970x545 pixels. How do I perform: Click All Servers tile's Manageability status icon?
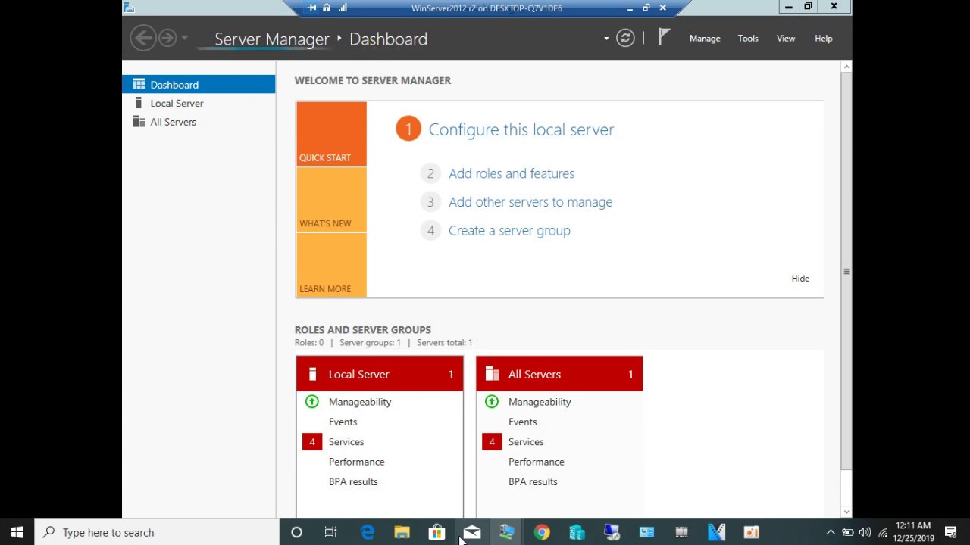(x=491, y=402)
